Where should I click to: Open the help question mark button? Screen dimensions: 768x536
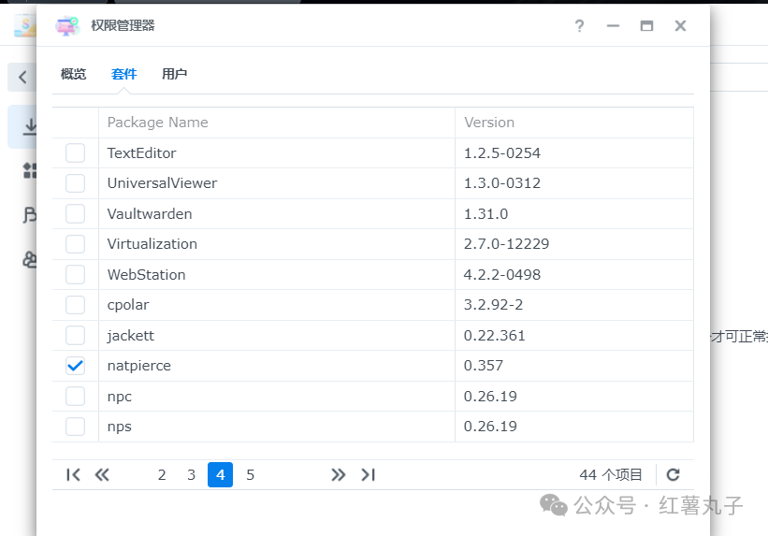point(579,25)
